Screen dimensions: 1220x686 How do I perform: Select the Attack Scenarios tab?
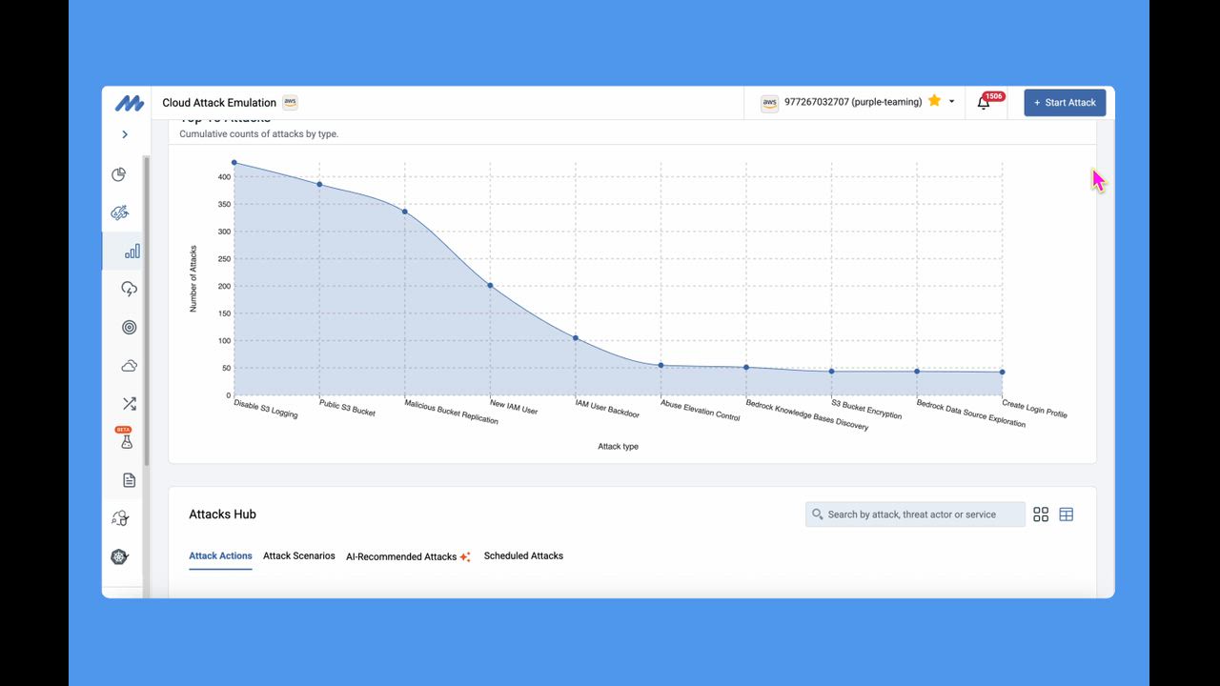pos(299,556)
